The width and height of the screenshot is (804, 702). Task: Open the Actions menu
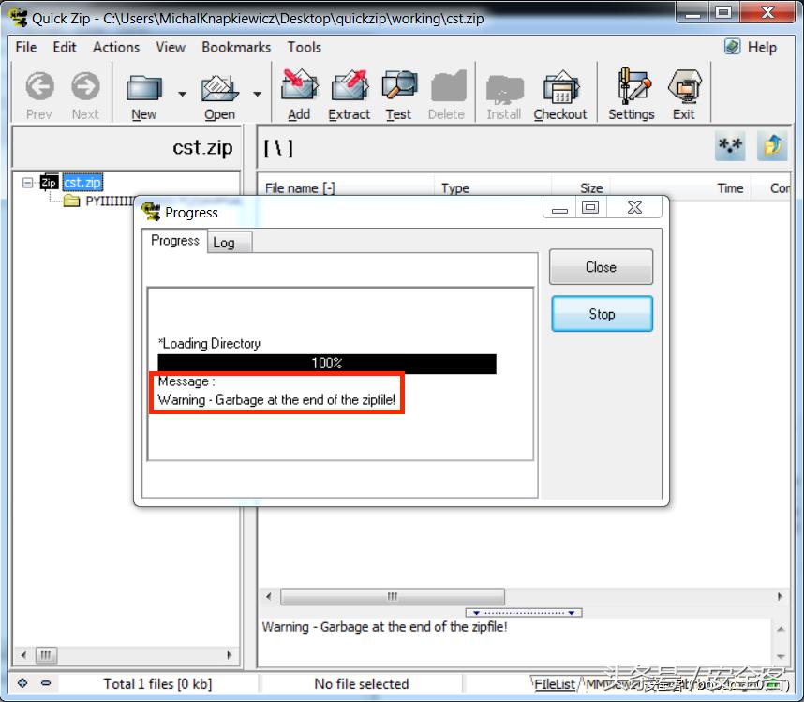[x=115, y=47]
